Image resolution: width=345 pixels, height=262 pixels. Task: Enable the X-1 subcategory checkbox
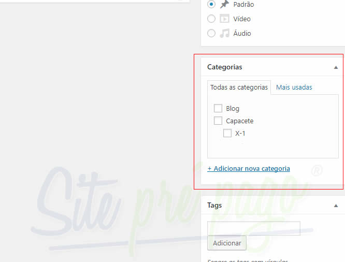click(x=227, y=133)
